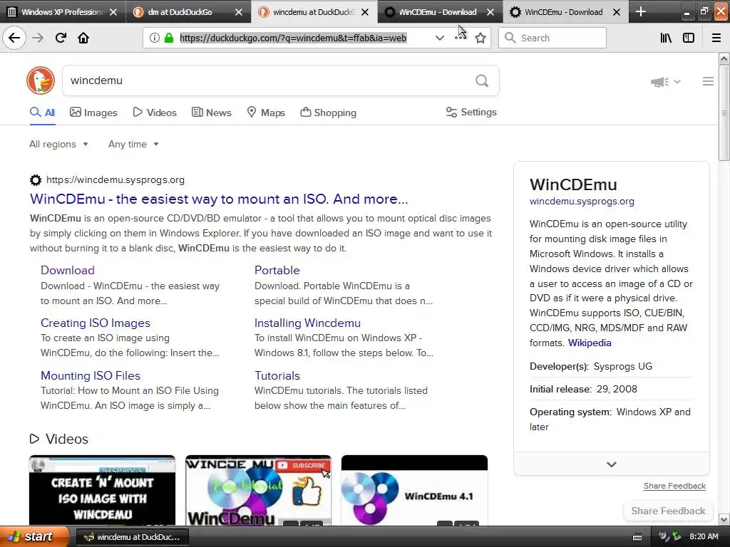This screenshot has height=547, width=730.
Task: Open the Tutorials sitelink
Action: [277, 375]
